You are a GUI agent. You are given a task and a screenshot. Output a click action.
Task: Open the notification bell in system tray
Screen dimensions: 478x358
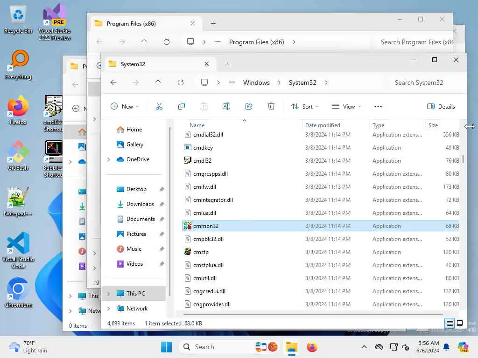[446, 347]
